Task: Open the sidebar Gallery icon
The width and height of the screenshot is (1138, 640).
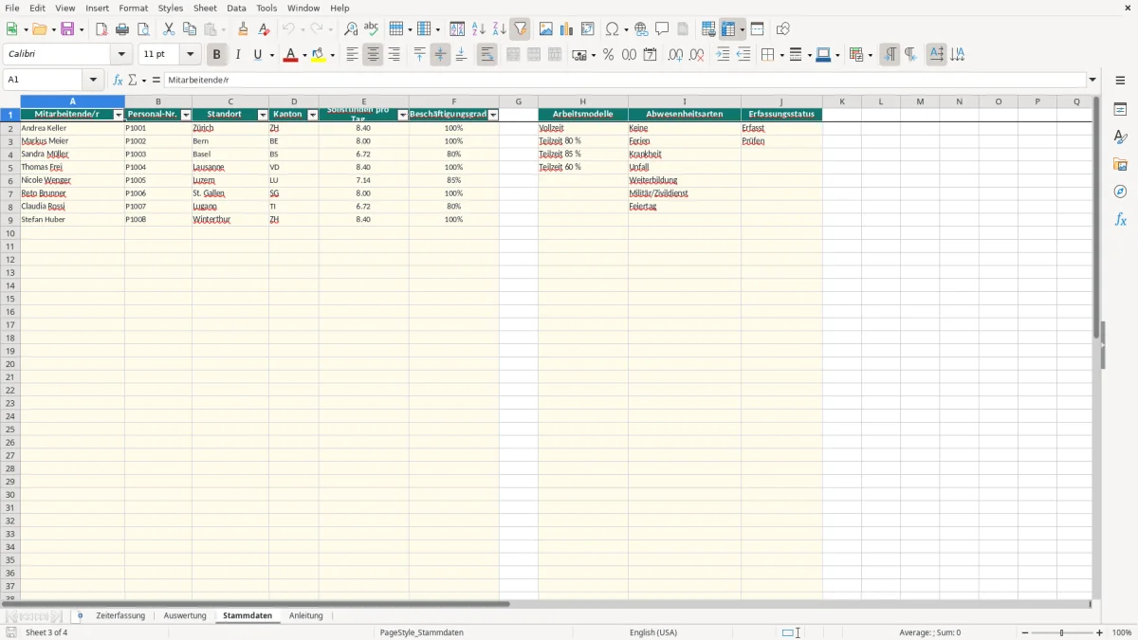Action: pyautogui.click(x=1120, y=165)
